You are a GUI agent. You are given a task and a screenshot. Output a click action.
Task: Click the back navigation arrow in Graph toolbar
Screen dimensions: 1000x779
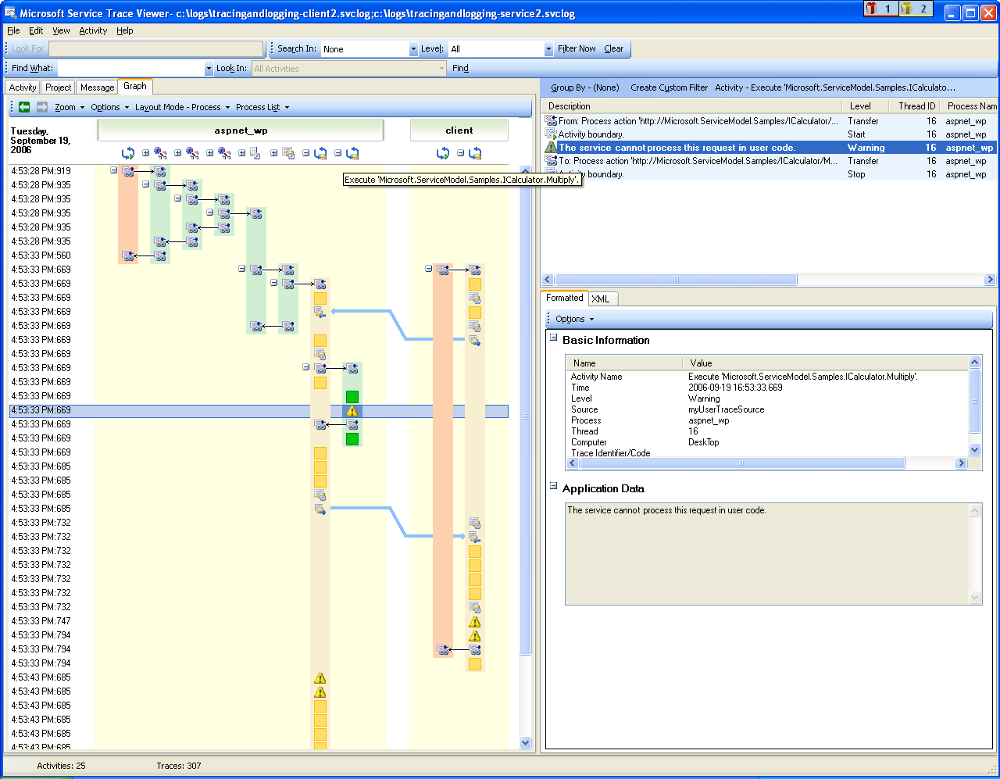(x=23, y=107)
